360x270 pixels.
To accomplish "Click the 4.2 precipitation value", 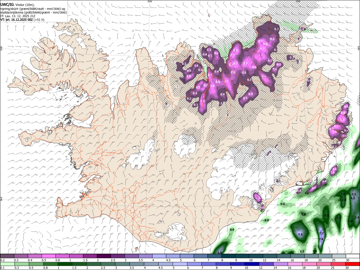I will [353, 198].
